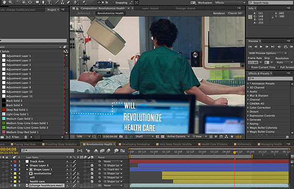The height and width of the screenshot is (189, 294).
Task: Click the Deep Red Solid 1 swatch
Action: (4, 109)
